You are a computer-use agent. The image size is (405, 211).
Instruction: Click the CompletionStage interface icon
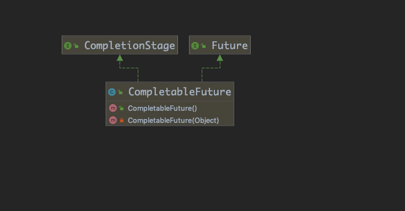point(68,46)
